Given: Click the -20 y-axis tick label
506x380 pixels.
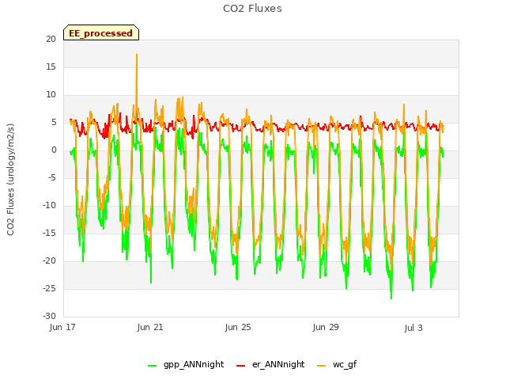Looking at the screenshot, I should click(x=50, y=260).
